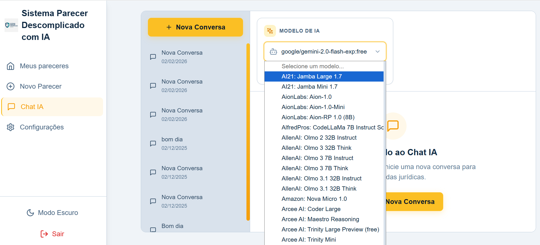This screenshot has height=245, width=540.
Task: Click the logout arrow icon beside Sair
Action: pyautogui.click(x=44, y=234)
